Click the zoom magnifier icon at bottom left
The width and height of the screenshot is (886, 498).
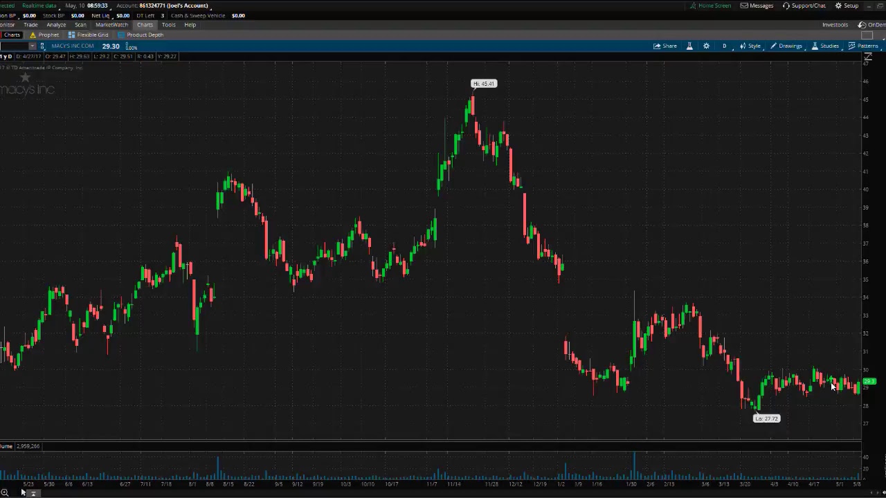(x=4, y=492)
